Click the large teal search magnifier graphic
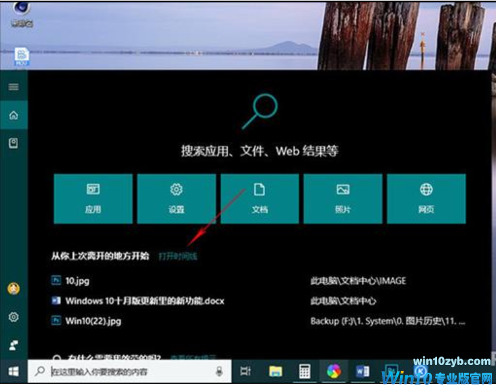496x387 pixels. coord(260,111)
